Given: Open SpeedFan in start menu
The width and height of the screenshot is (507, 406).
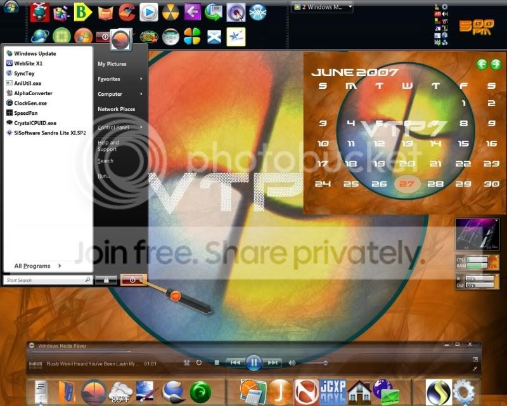Looking at the screenshot, I should [x=22, y=113].
